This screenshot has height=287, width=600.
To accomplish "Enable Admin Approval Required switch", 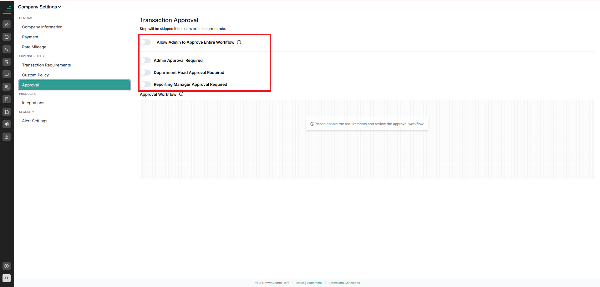I will [x=145, y=60].
